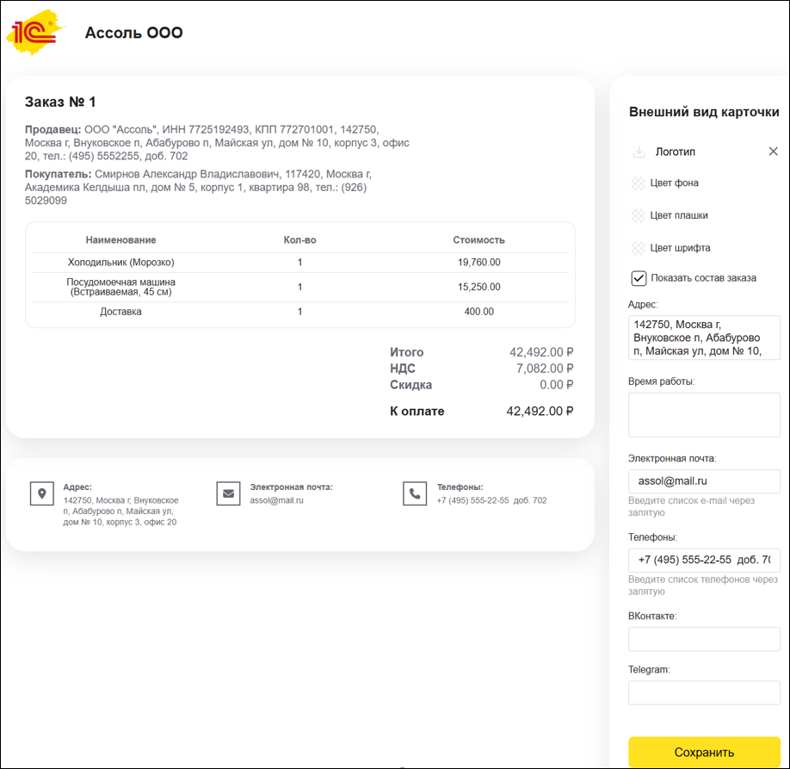Select the Посудомоечная машина item name
Screen dimensions: 790x769
121,287
